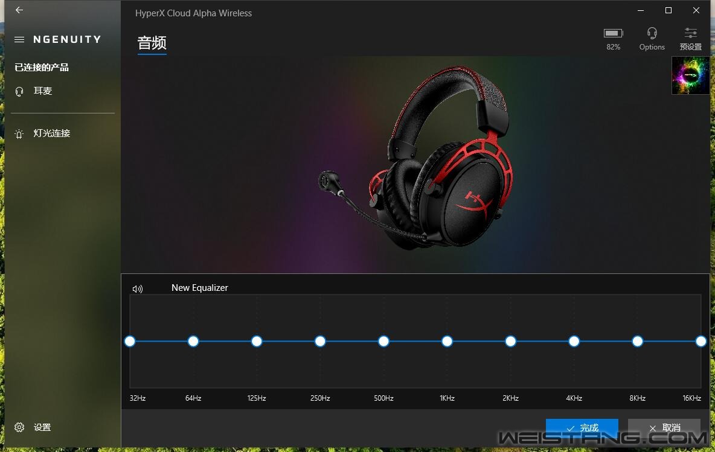
Task: Click the 4KHz equalizer handle
Action: coord(574,342)
